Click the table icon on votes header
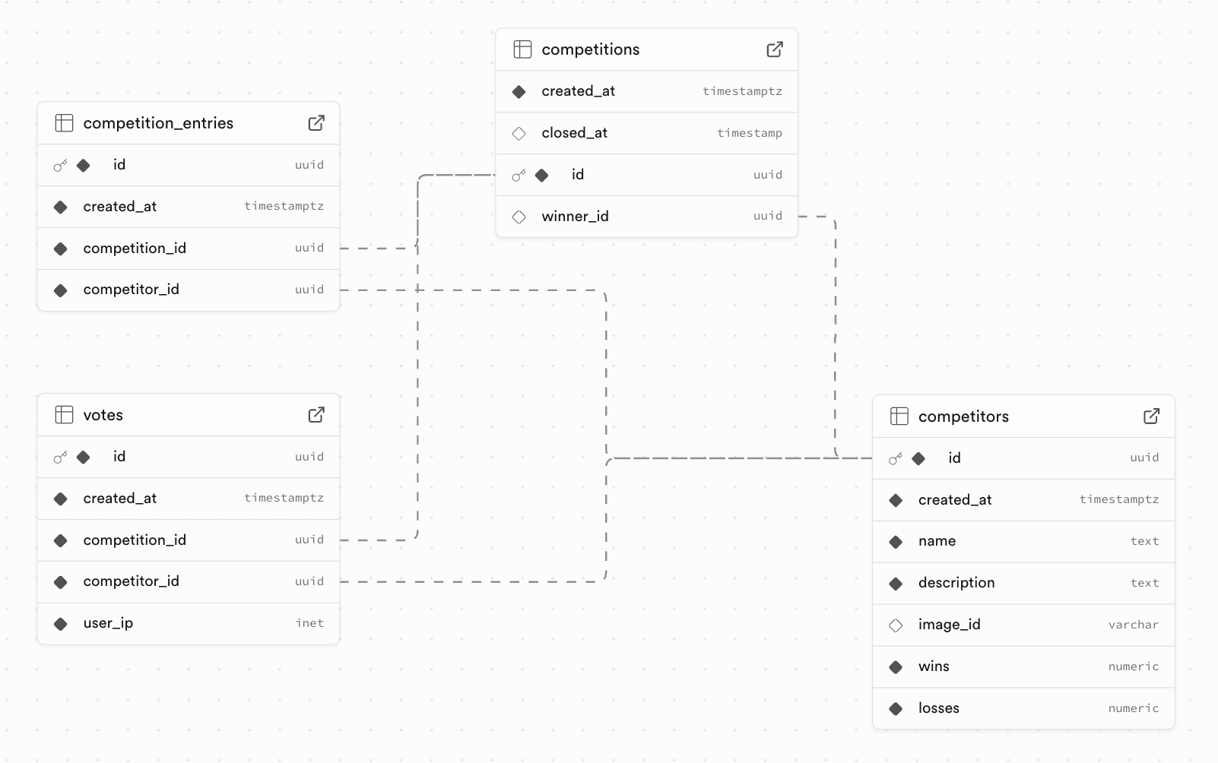This screenshot has height=763, width=1218. [x=64, y=414]
